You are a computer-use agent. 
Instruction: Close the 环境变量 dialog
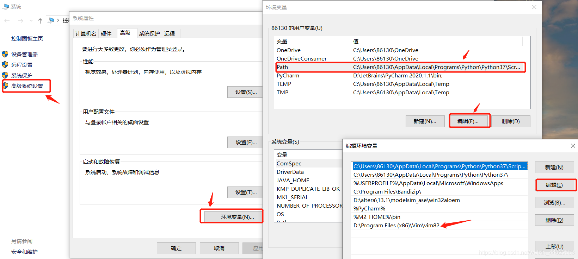tap(534, 7)
